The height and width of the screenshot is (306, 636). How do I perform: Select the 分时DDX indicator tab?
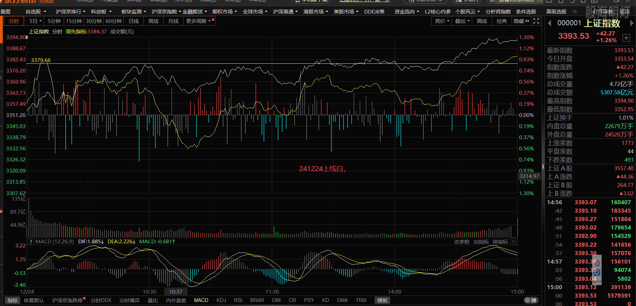pyautogui.click(x=101, y=300)
